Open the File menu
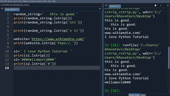The image size is (170, 96). (x=2, y=1)
